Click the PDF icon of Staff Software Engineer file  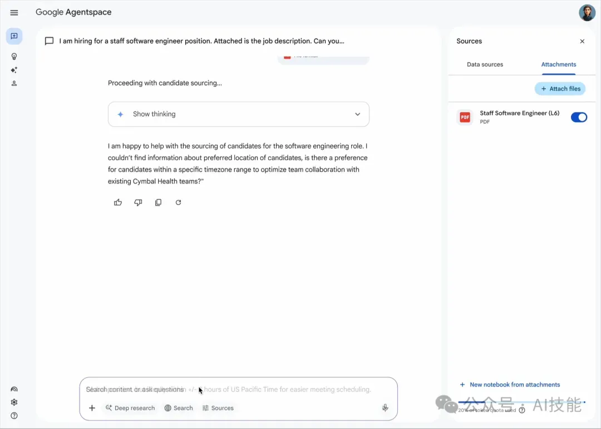pyautogui.click(x=465, y=117)
